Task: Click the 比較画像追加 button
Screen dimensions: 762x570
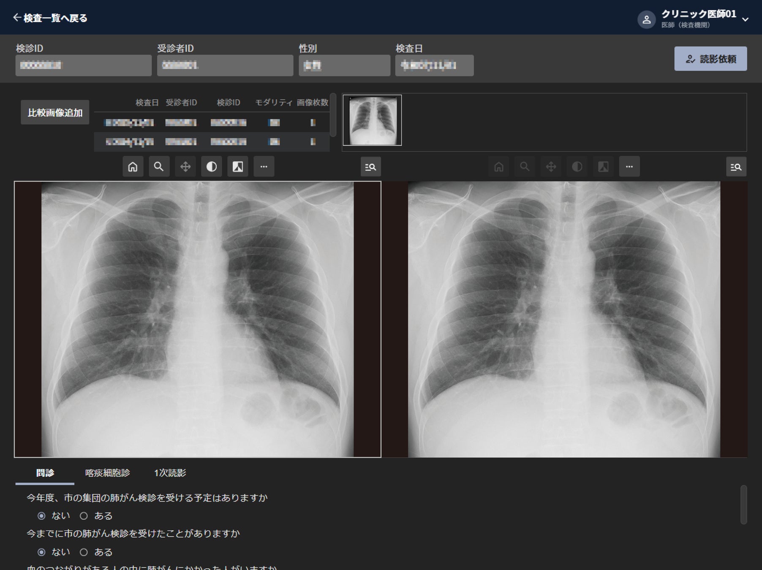Action: [55, 112]
